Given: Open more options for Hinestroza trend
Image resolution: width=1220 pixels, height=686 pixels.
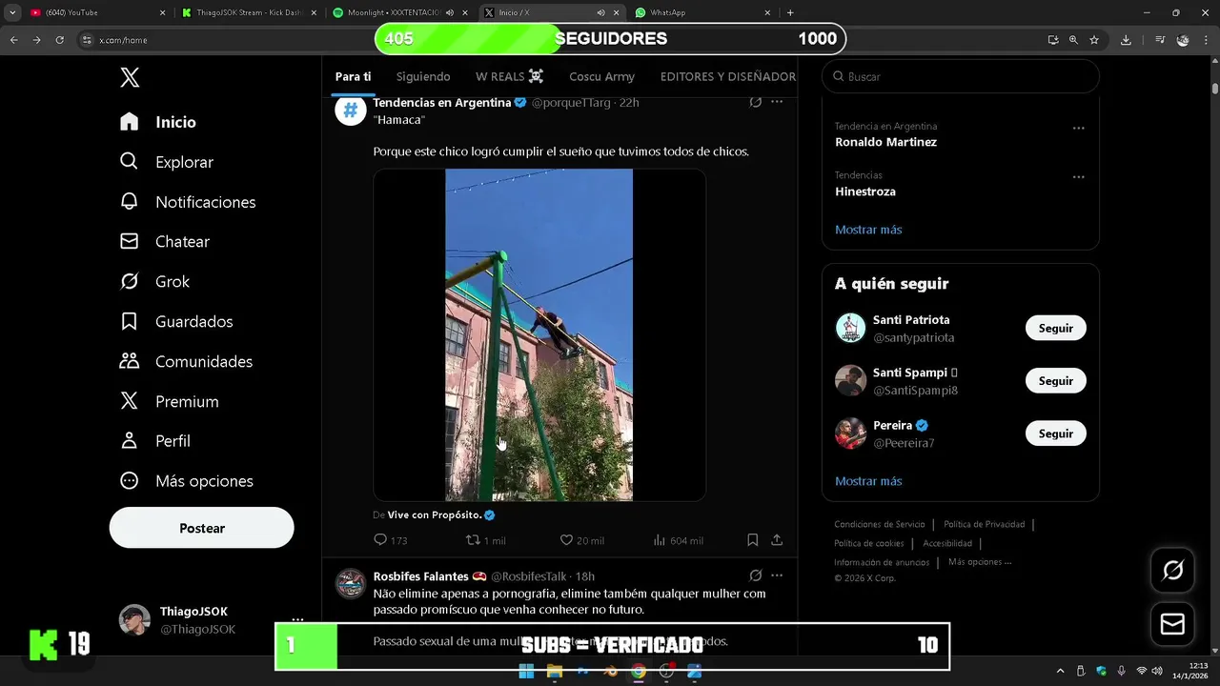Looking at the screenshot, I should point(1078,177).
